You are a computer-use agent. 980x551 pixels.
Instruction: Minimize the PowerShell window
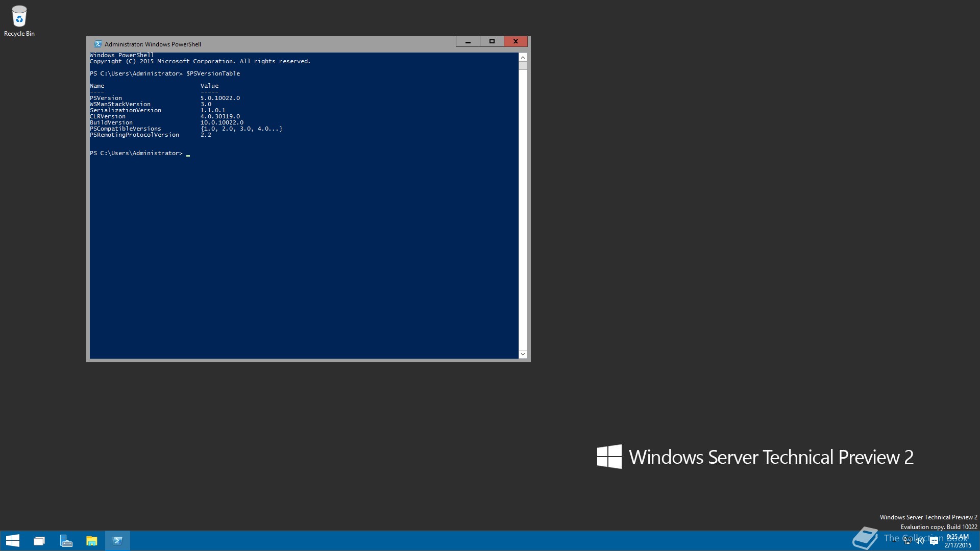point(468,42)
